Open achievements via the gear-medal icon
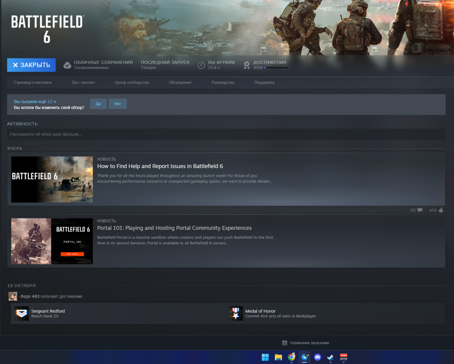Viewport: 454px width, 364px height. (247, 65)
